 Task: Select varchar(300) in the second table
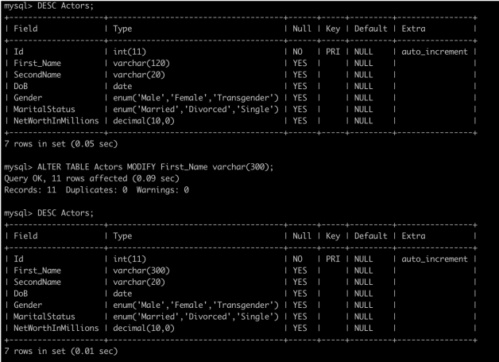(141, 271)
